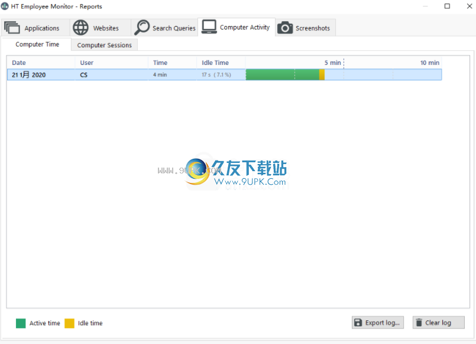Click the 5 min timeline marker
Viewport: 476px width, 344px height.
coord(333,63)
